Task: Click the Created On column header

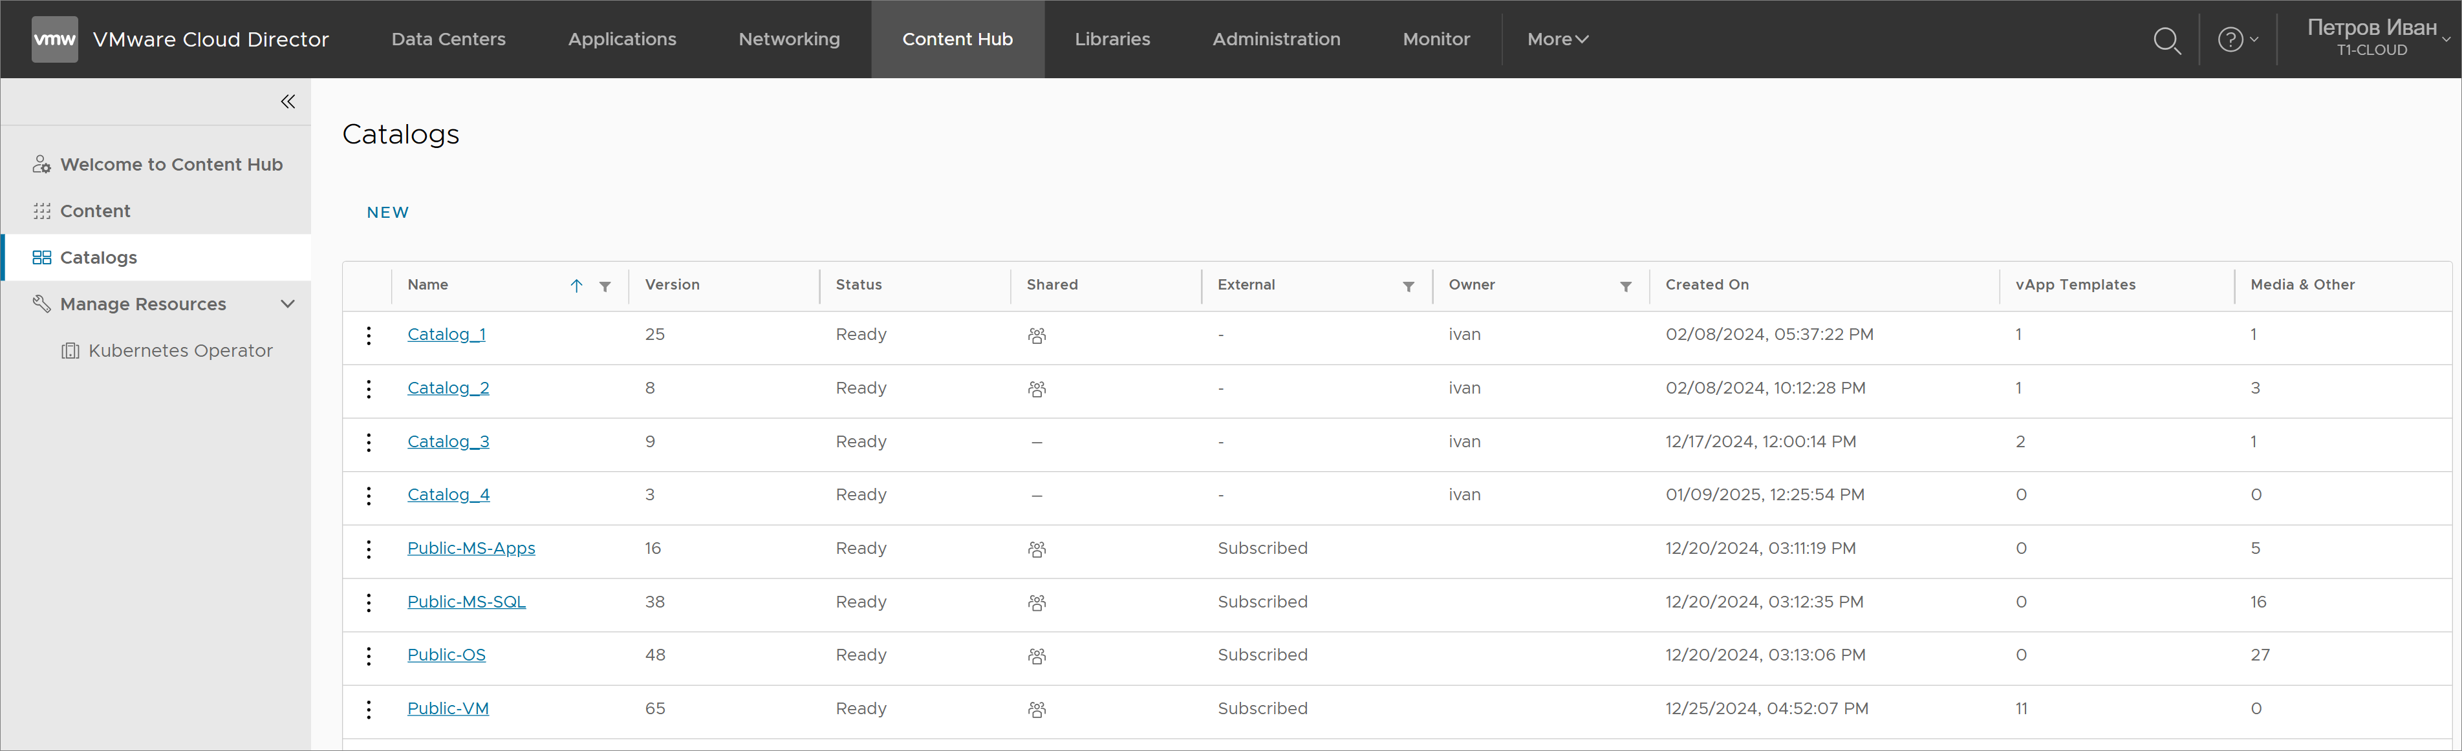Action: pyautogui.click(x=1707, y=285)
